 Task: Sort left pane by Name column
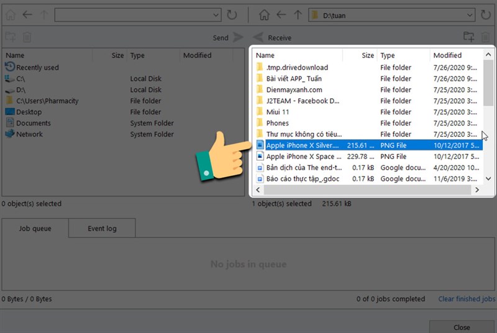[x=15, y=55]
